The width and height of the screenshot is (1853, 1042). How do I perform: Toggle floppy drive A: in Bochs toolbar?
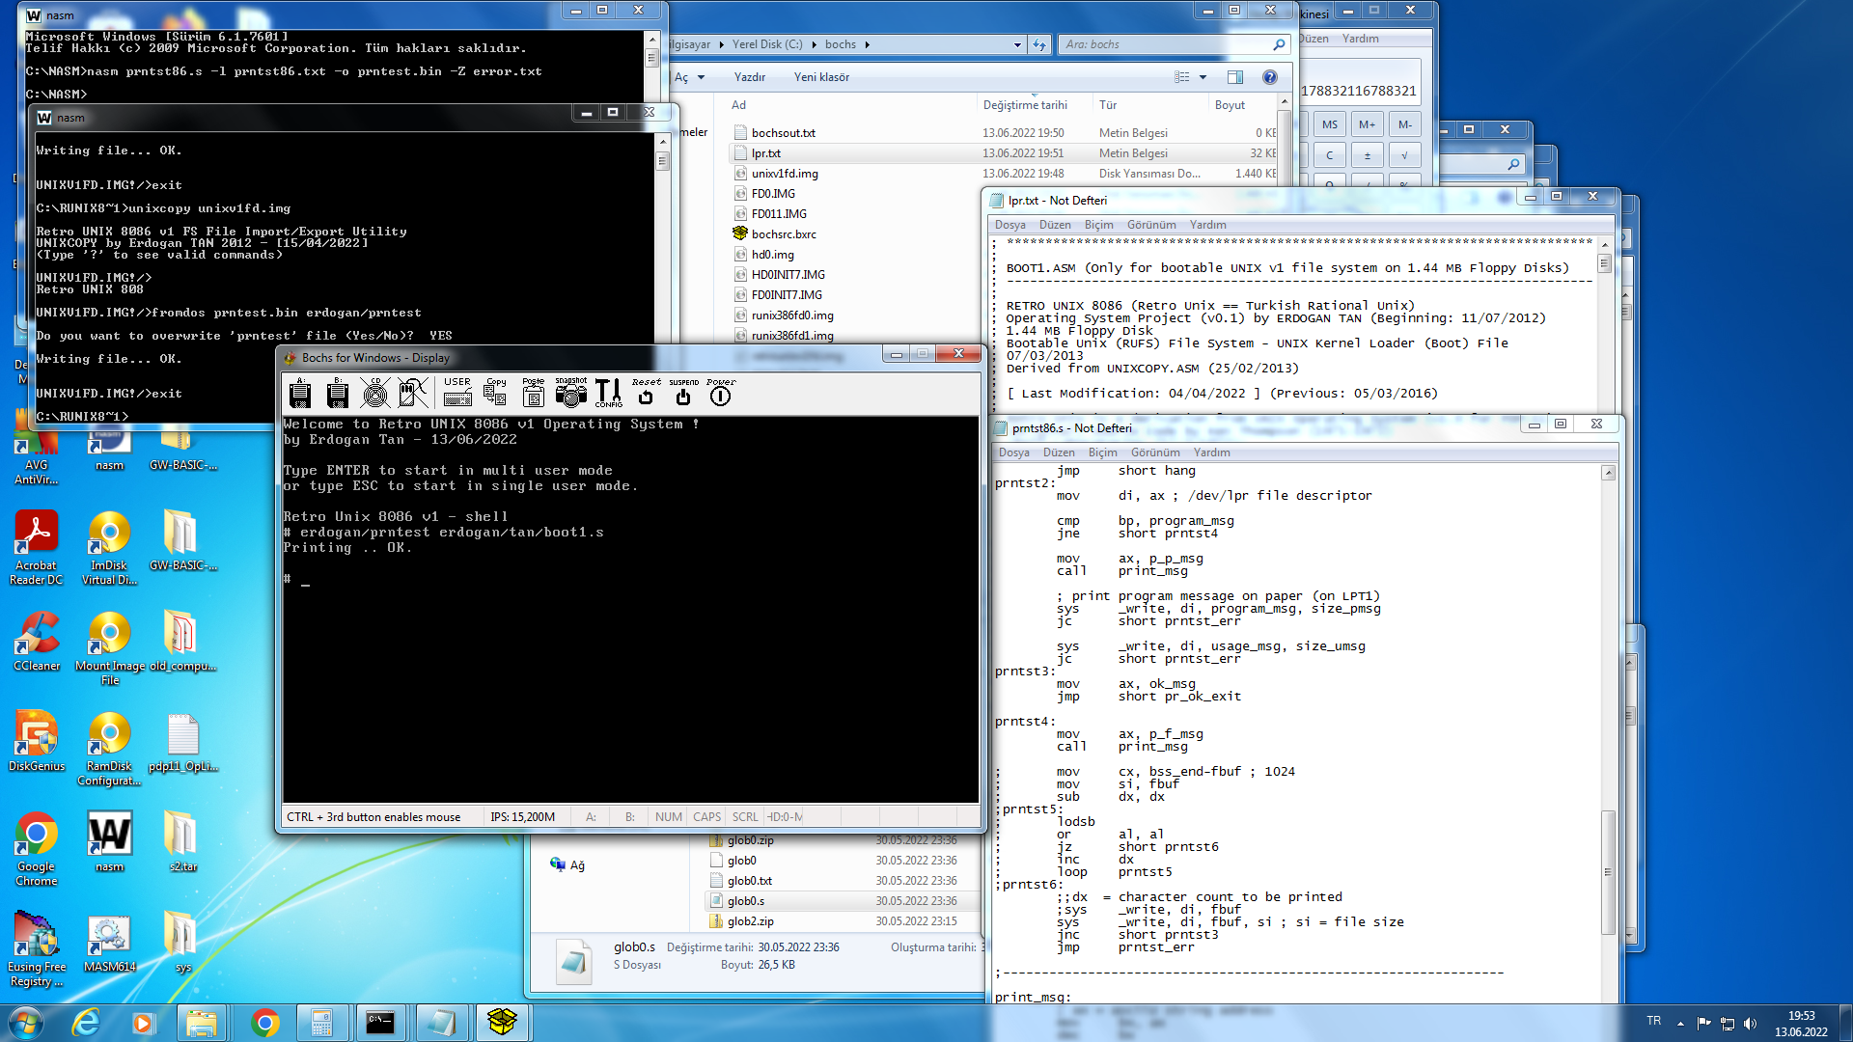(x=300, y=393)
